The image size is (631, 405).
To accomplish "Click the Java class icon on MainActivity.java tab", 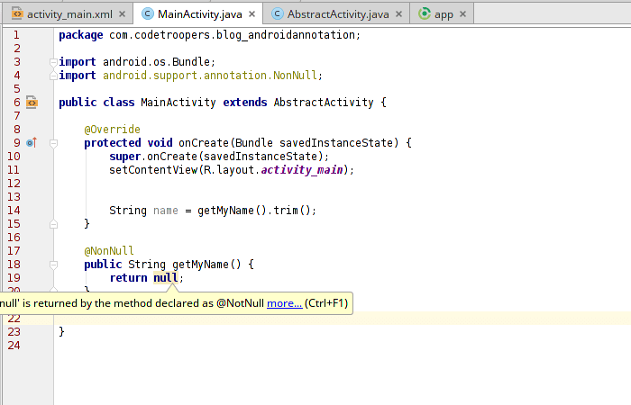I will [148, 14].
